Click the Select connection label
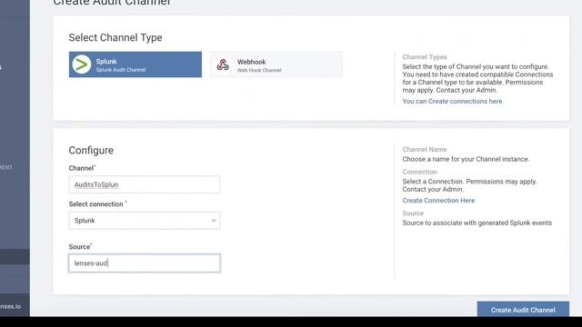 point(96,203)
